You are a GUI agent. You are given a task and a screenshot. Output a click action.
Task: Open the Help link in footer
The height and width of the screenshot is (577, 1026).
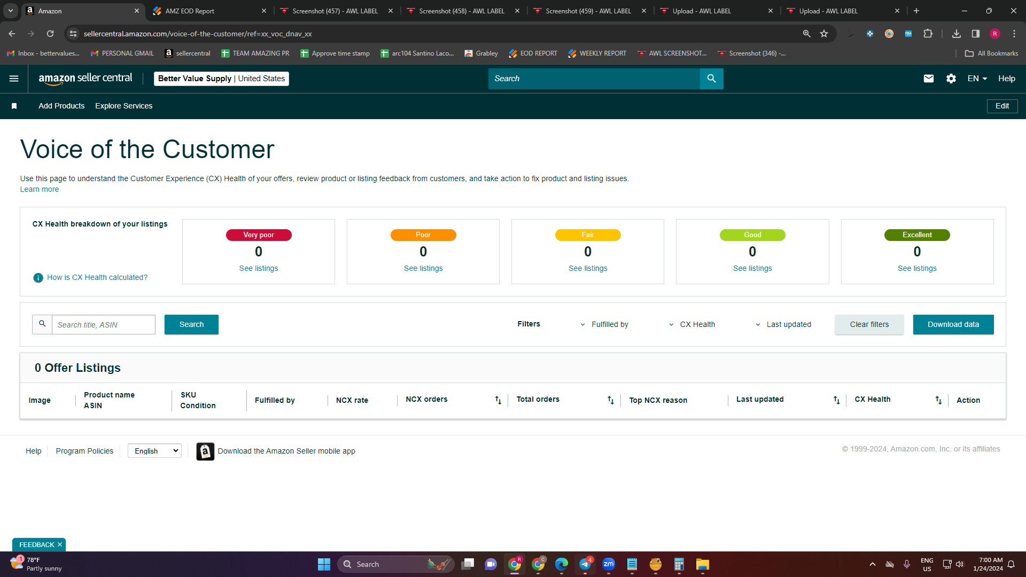coord(33,451)
